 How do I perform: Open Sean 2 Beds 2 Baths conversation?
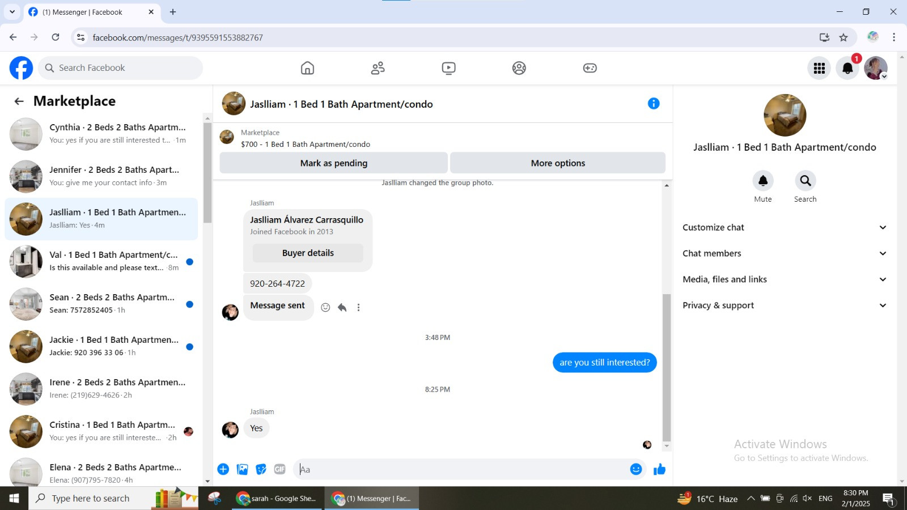pos(101,304)
